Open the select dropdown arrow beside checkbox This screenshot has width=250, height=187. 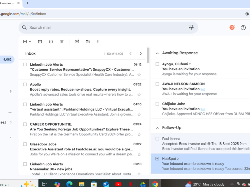tap(30, 42)
